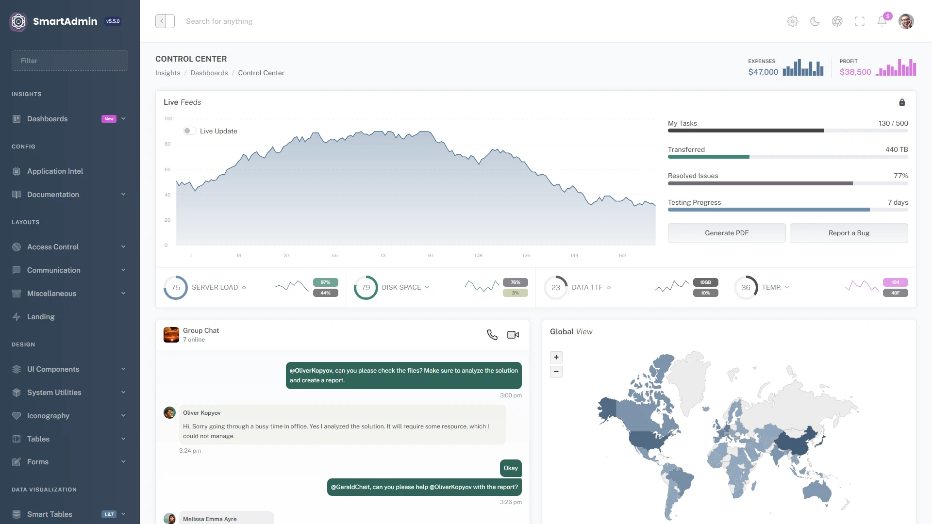932x524 pixels.
Task: Toggle the Live Update switch
Action: pos(189,131)
